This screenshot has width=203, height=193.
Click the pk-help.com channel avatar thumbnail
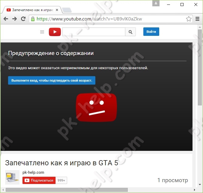click(x=12, y=177)
